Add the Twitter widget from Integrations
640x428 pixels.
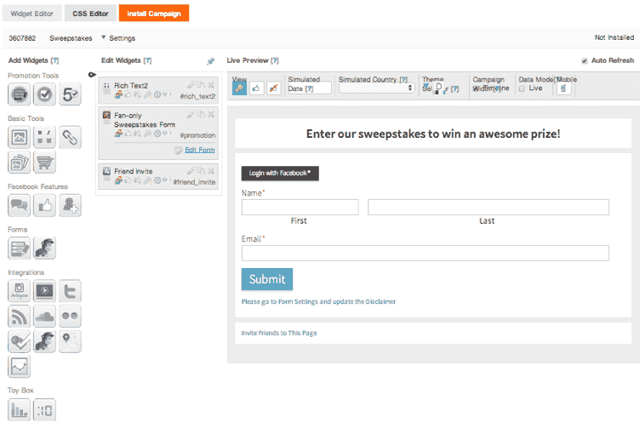[70, 291]
